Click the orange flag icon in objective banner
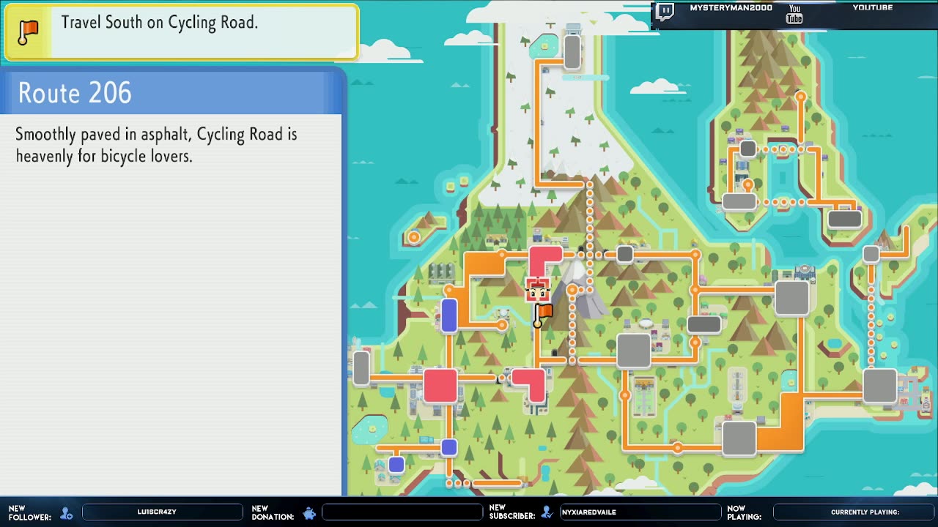938x527 pixels. [x=28, y=31]
